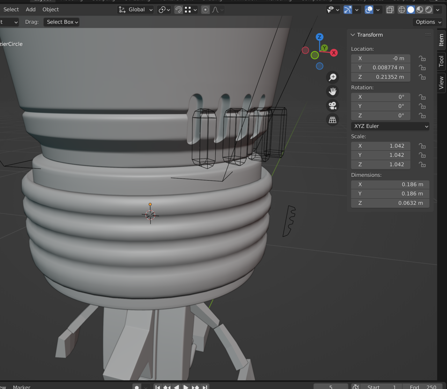The image size is (447, 389).
Task: Toggle orthographic projection via grid gizmo
Action: (332, 120)
